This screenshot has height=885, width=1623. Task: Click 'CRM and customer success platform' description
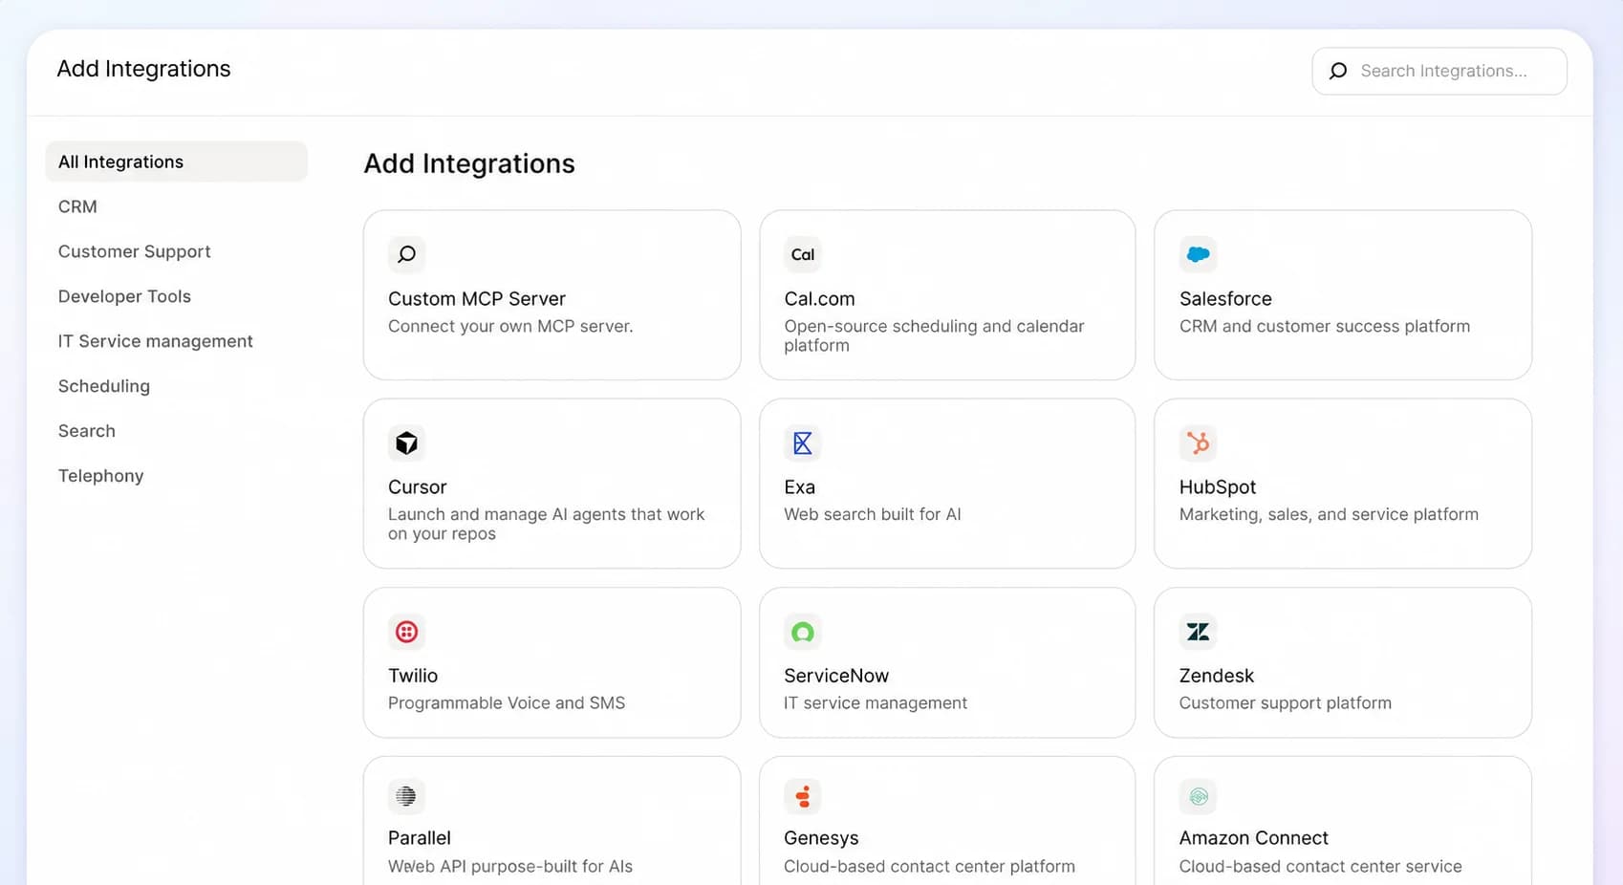(x=1325, y=326)
